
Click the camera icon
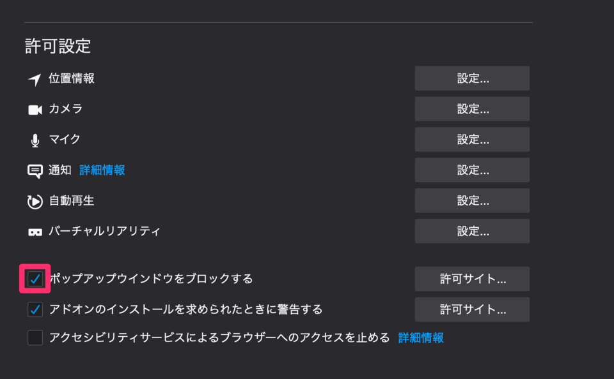click(36, 108)
